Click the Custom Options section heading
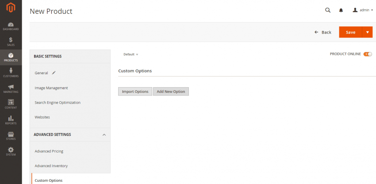Viewport: 376px width, 184px height. 135,71
